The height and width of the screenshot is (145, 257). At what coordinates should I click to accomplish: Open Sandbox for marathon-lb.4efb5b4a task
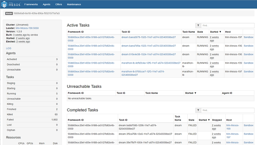(x=248, y=63)
